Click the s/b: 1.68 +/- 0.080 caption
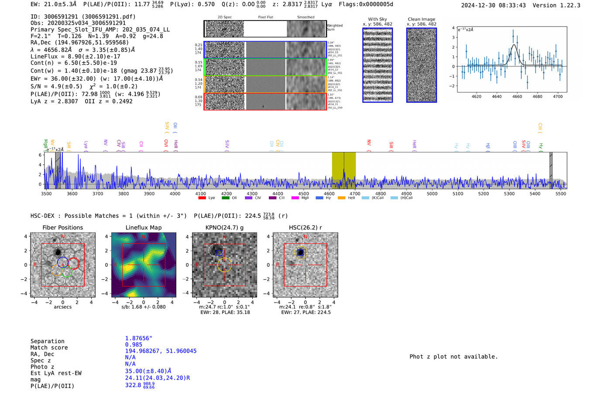 click(x=144, y=307)
